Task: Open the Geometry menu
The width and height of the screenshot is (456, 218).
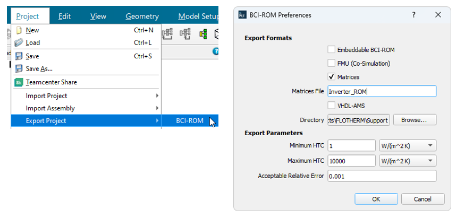Action: pos(142,16)
